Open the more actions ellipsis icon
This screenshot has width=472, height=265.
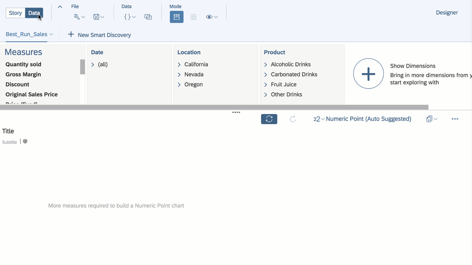[455, 119]
